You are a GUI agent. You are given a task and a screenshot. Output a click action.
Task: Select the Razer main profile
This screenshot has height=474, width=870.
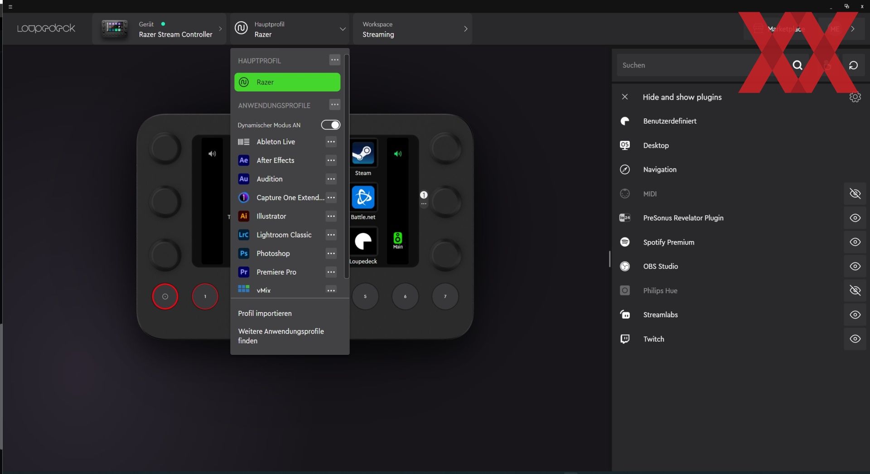[x=287, y=82]
